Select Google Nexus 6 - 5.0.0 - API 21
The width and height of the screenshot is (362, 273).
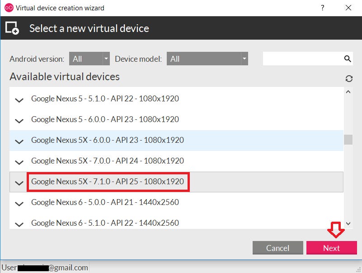pyautogui.click(x=176, y=202)
